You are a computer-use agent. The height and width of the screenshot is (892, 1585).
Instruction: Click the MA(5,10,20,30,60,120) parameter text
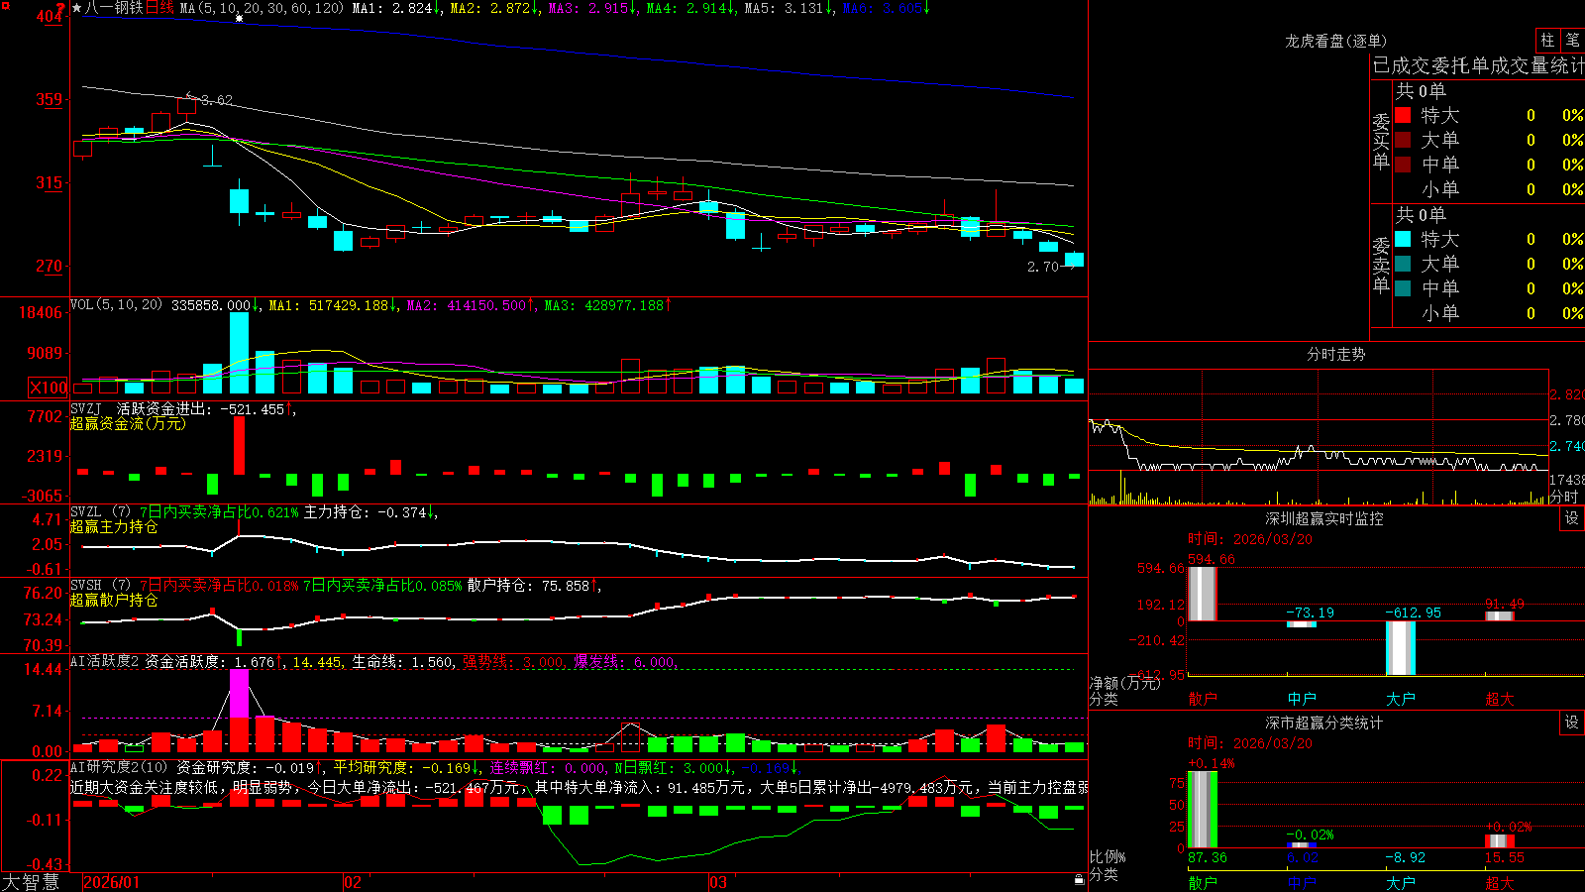262,8
